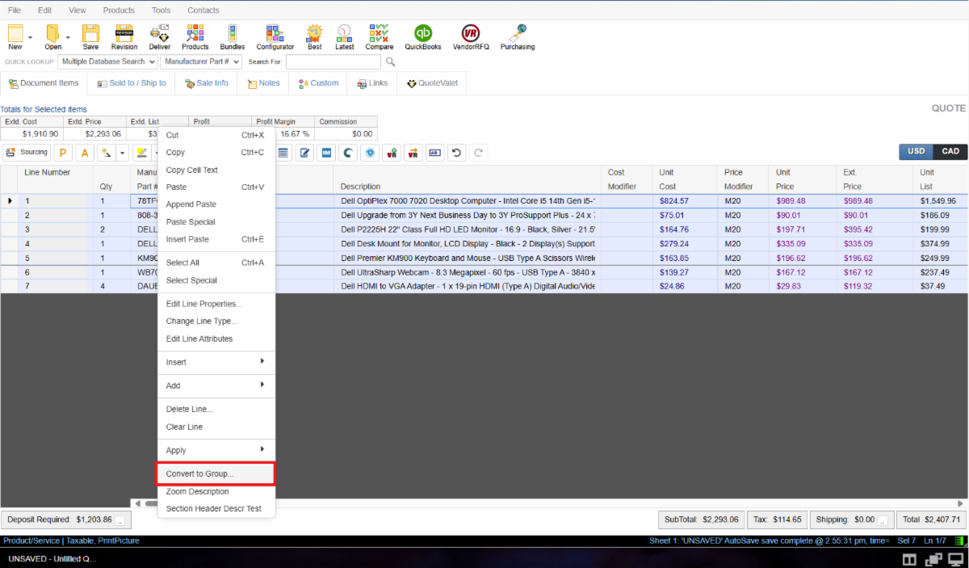
Task: Expand the Insert submenu
Action: click(216, 362)
